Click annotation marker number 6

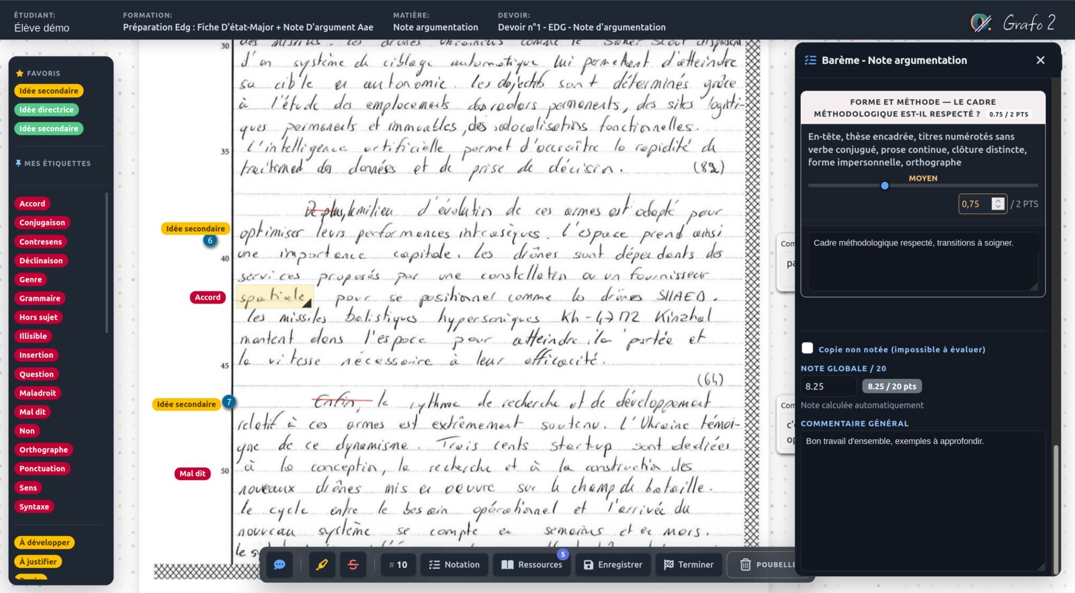tap(210, 240)
